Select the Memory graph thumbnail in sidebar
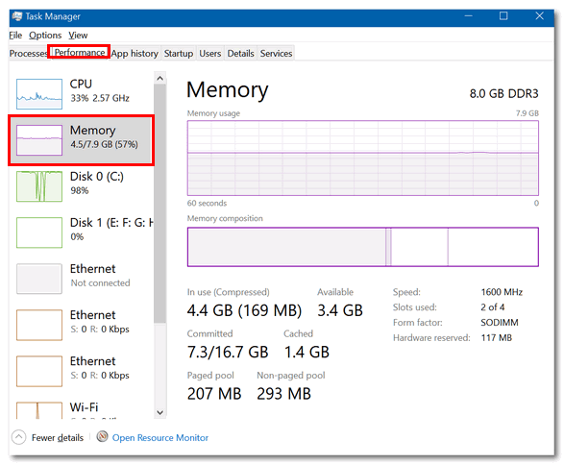Viewport: 564px width, 465px height. tap(39, 140)
